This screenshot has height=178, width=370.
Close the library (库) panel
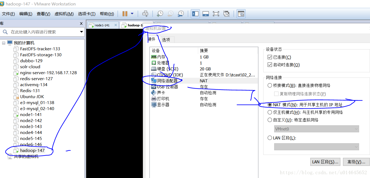[81, 24]
